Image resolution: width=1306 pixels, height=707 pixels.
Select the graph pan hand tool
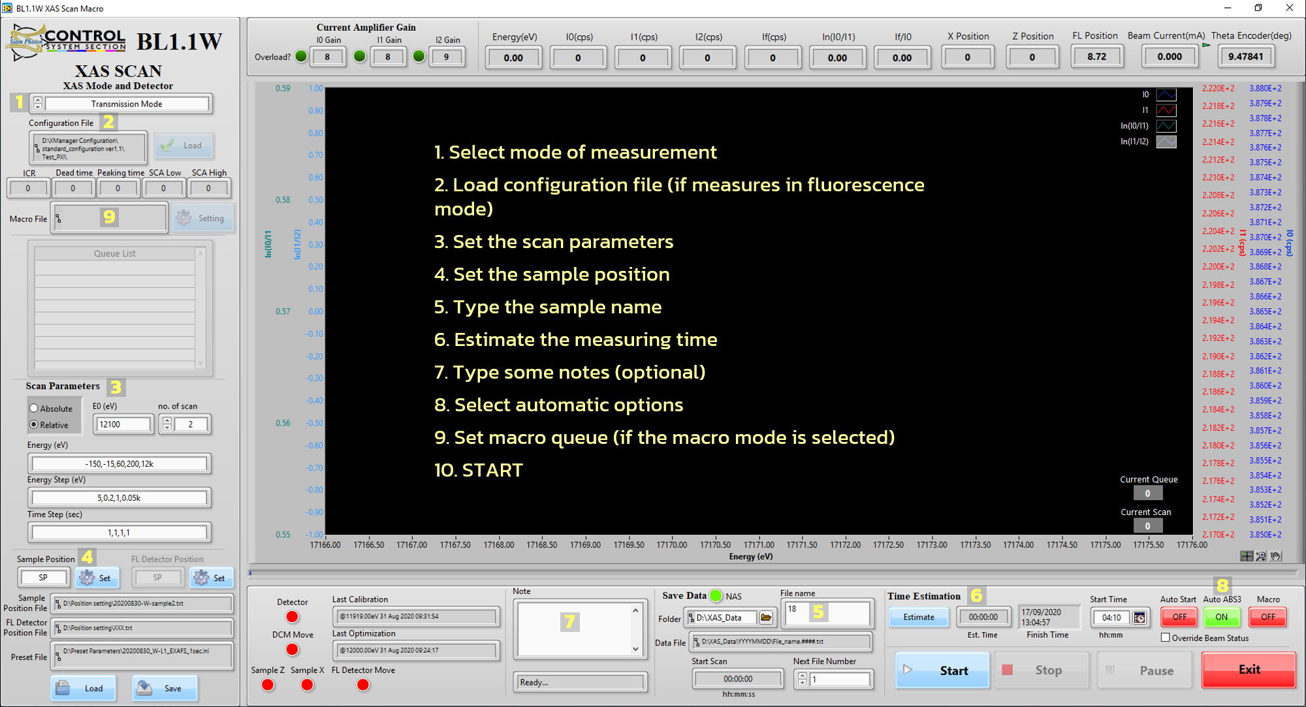click(x=1275, y=556)
